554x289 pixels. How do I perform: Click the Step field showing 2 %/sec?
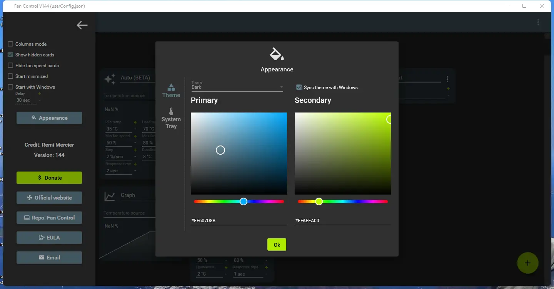118,157
